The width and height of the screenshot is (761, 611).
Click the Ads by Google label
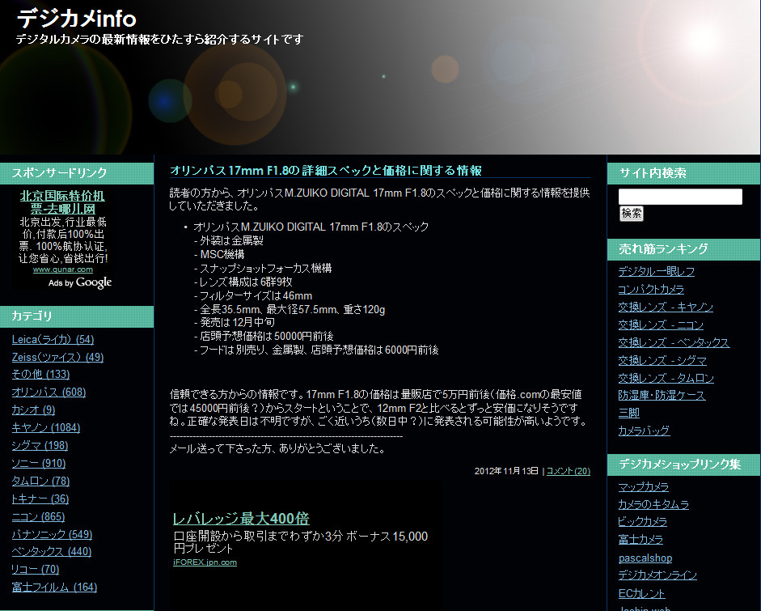coord(80,282)
